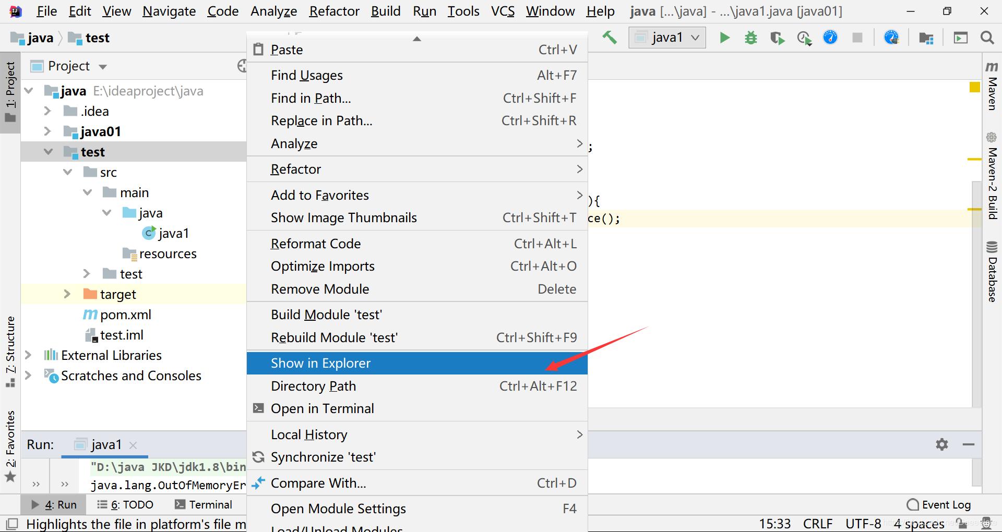Expand the .idea folder
The width and height of the screenshot is (1002, 532).
[47, 111]
